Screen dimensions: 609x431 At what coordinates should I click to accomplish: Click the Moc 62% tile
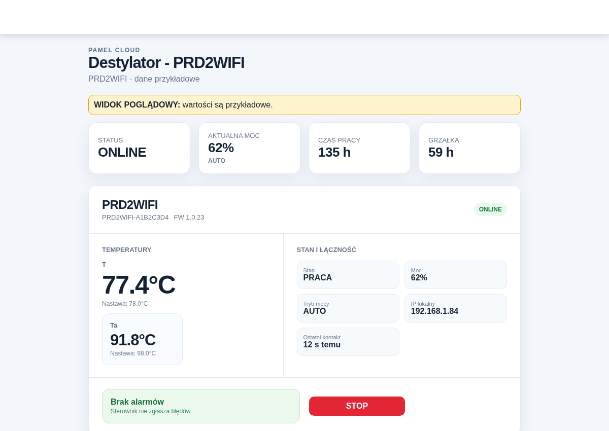456,275
